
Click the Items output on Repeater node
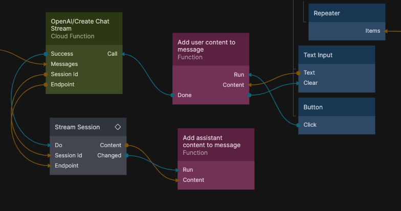point(385,31)
